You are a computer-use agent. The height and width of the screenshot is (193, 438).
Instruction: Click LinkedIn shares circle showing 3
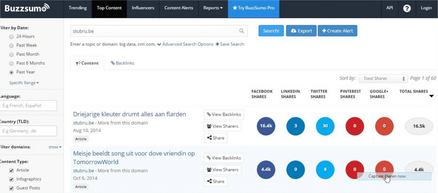(296, 126)
